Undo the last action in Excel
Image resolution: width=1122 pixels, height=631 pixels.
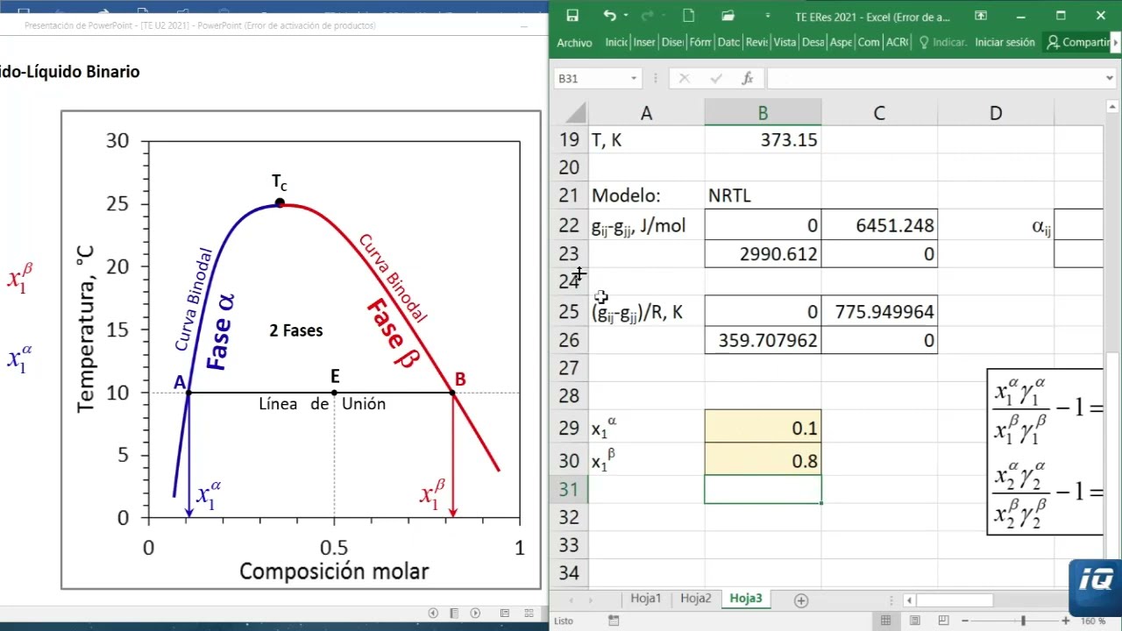609,16
